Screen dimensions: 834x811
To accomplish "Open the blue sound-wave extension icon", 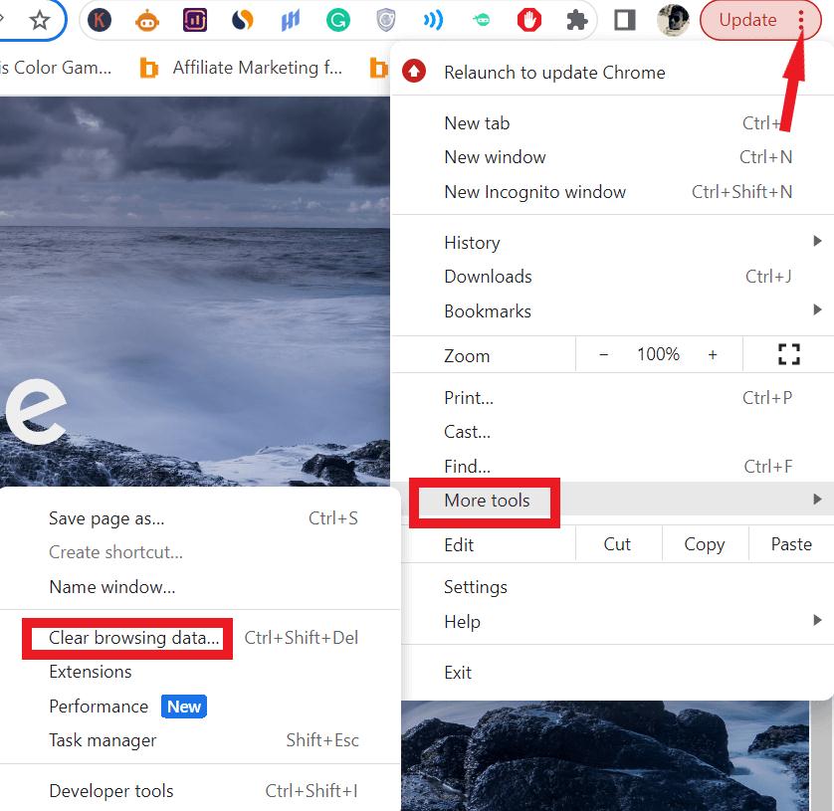I will click(433, 21).
